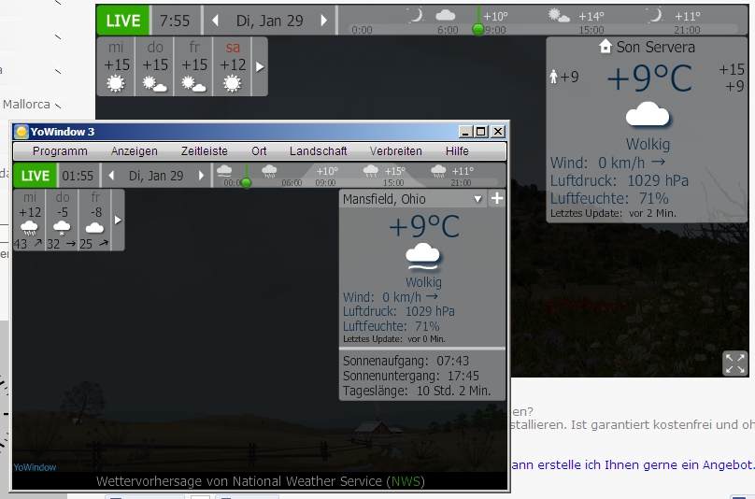Click the home icon next to Son Servera
This screenshot has height=499, width=755.
605,47
